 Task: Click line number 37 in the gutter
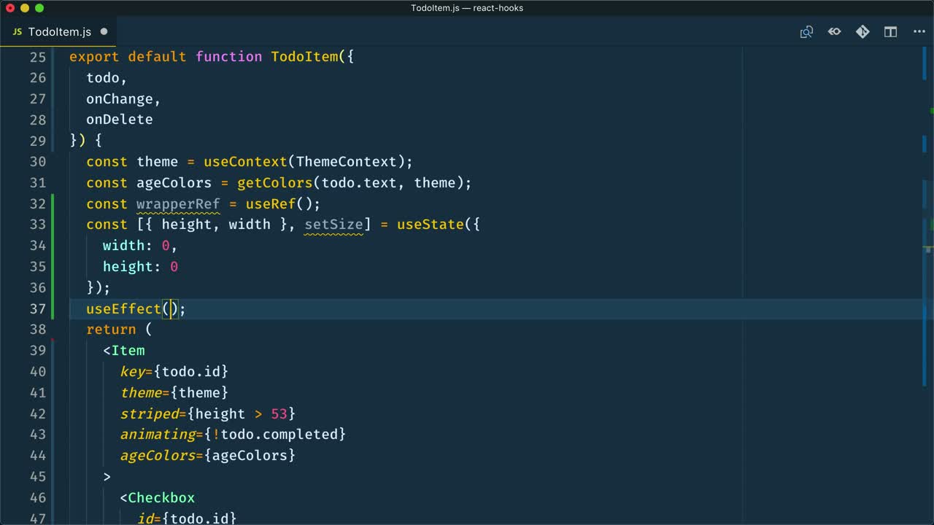point(38,308)
